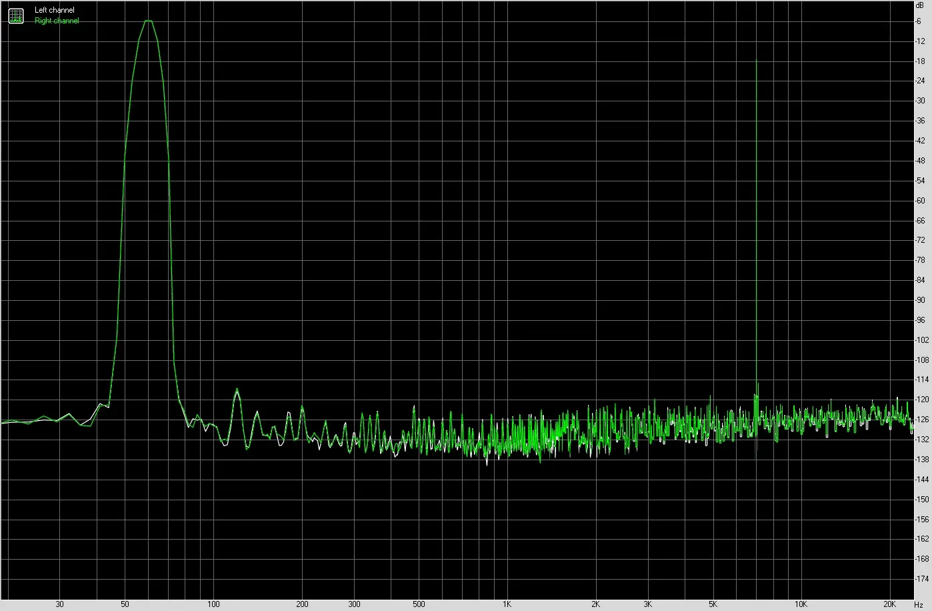Click the -18 dB axis label
This screenshot has height=611, width=932.
(920, 61)
